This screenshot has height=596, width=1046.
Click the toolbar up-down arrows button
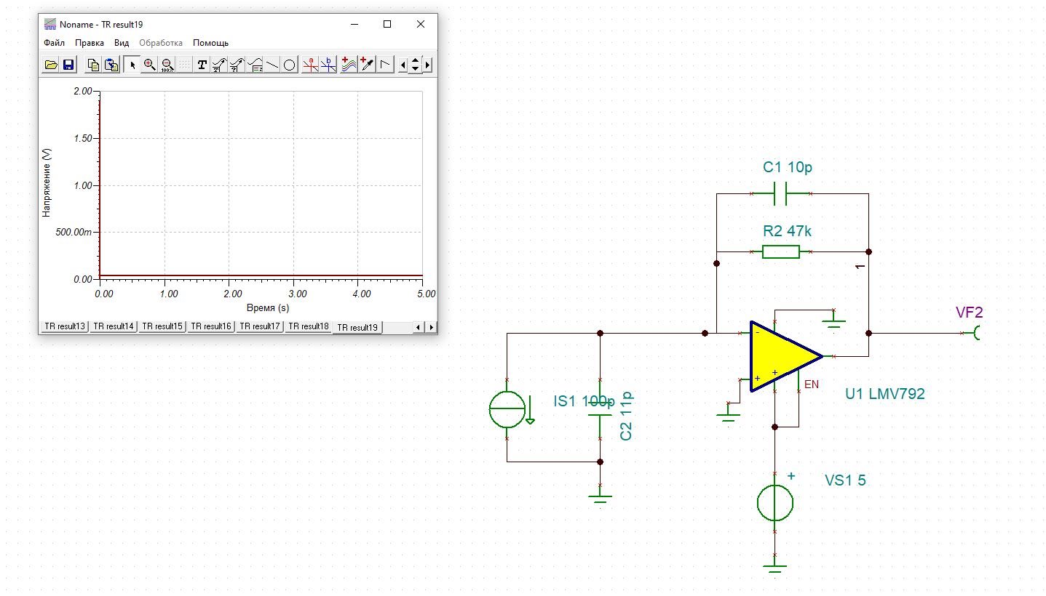pyautogui.click(x=415, y=65)
